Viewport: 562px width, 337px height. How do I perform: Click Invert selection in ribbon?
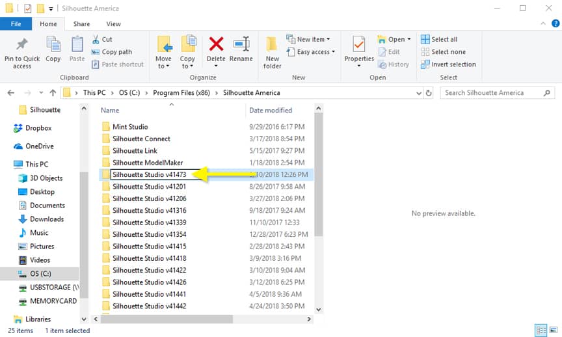pos(448,64)
